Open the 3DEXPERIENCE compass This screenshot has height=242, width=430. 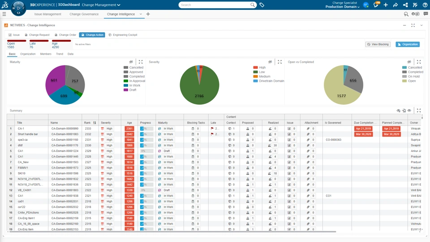pyautogui.click(x=18, y=8)
